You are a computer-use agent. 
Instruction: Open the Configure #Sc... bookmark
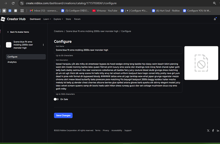134,10
